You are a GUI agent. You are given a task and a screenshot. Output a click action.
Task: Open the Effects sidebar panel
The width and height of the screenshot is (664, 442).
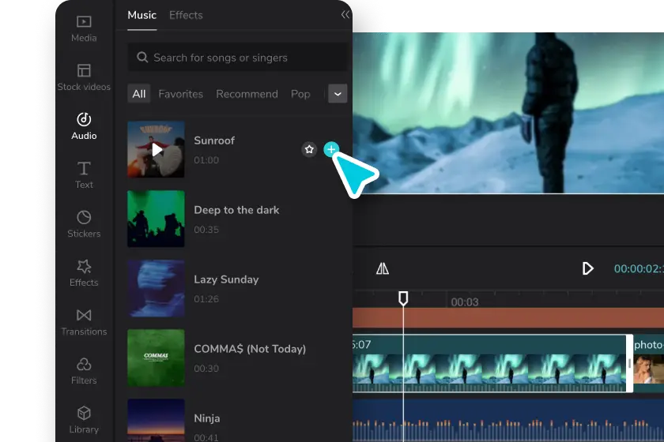84,273
